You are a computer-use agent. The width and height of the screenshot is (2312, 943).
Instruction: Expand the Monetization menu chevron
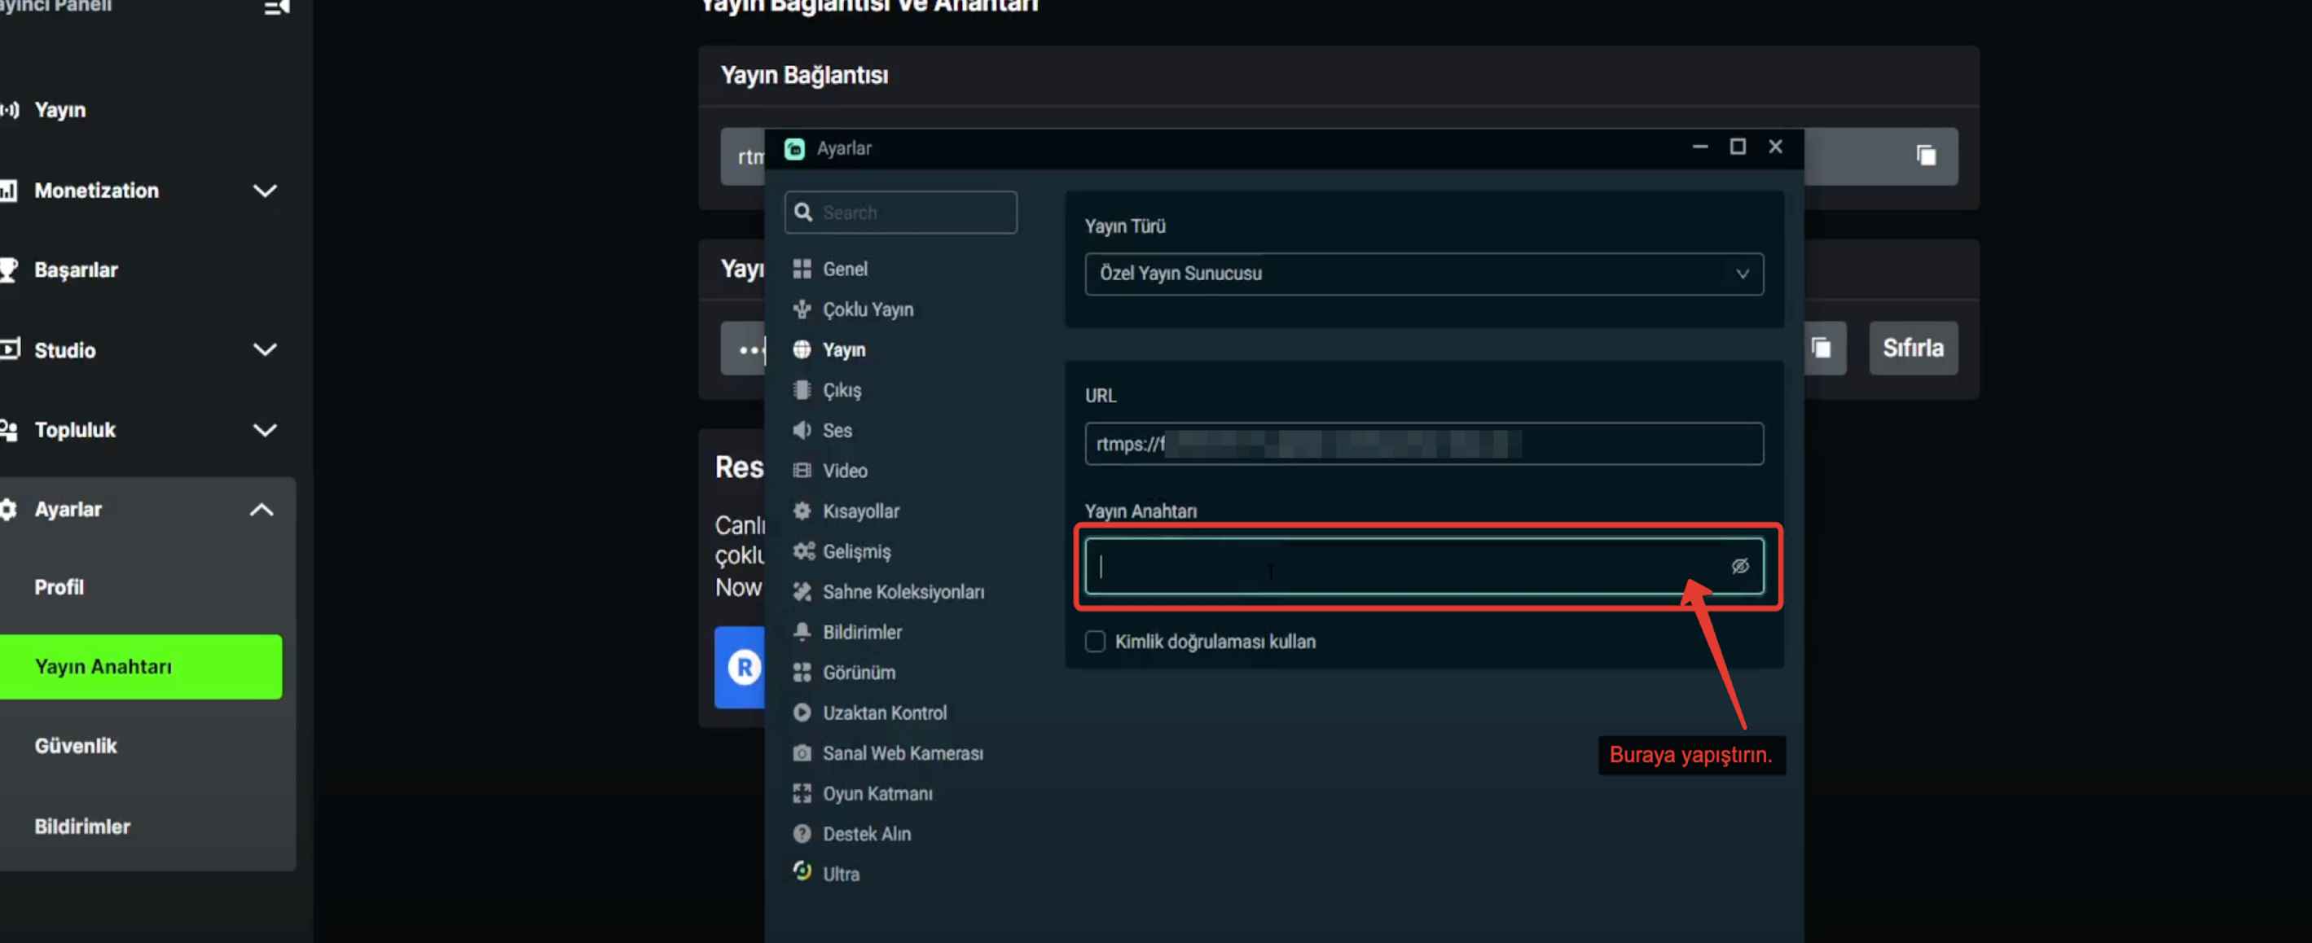point(265,191)
